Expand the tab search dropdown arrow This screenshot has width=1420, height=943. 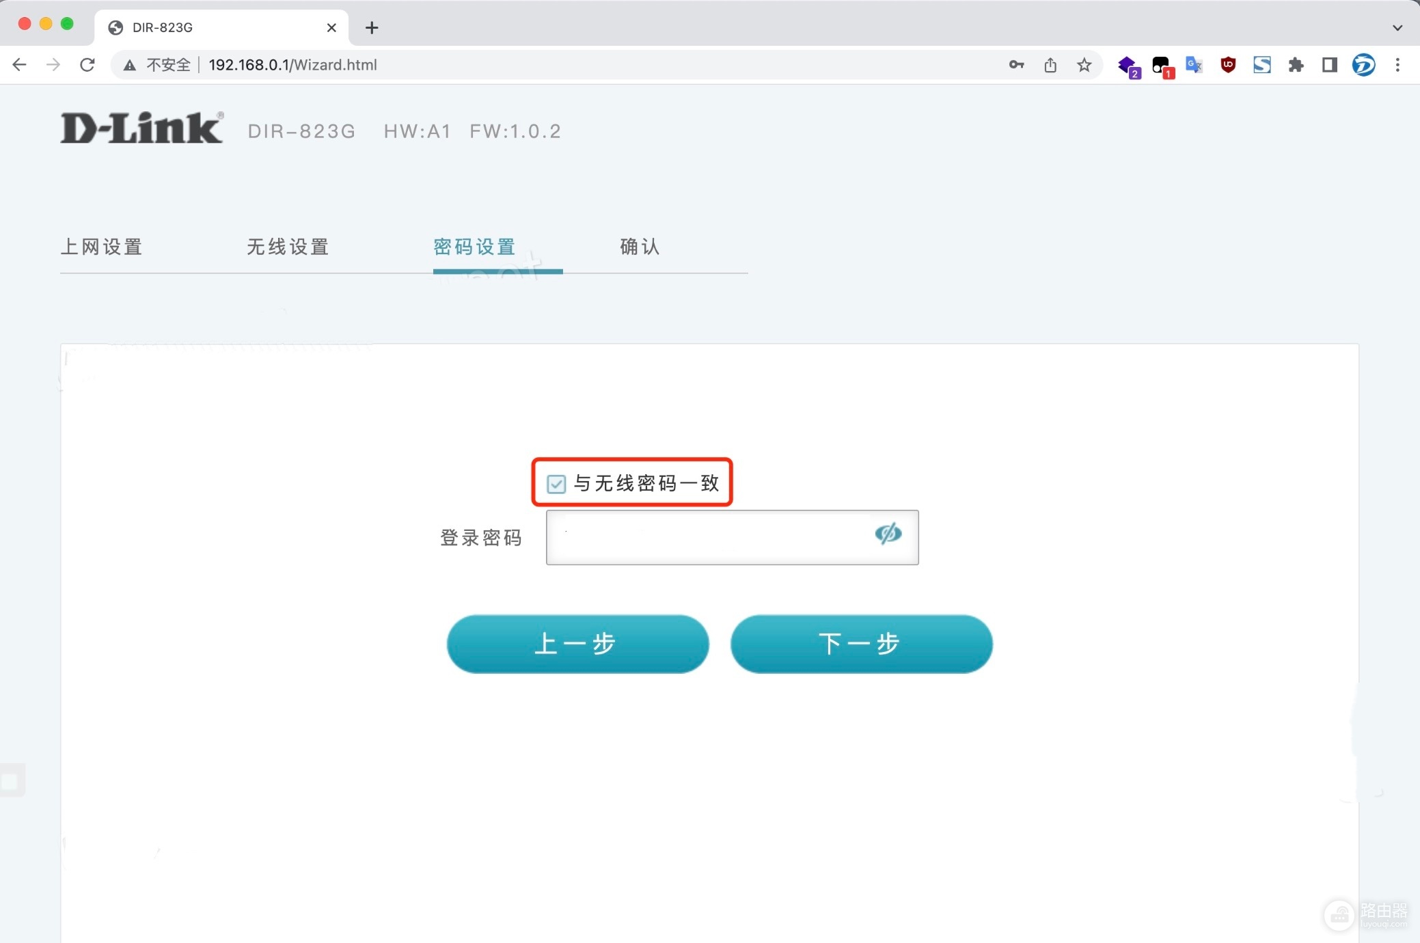point(1397,27)
